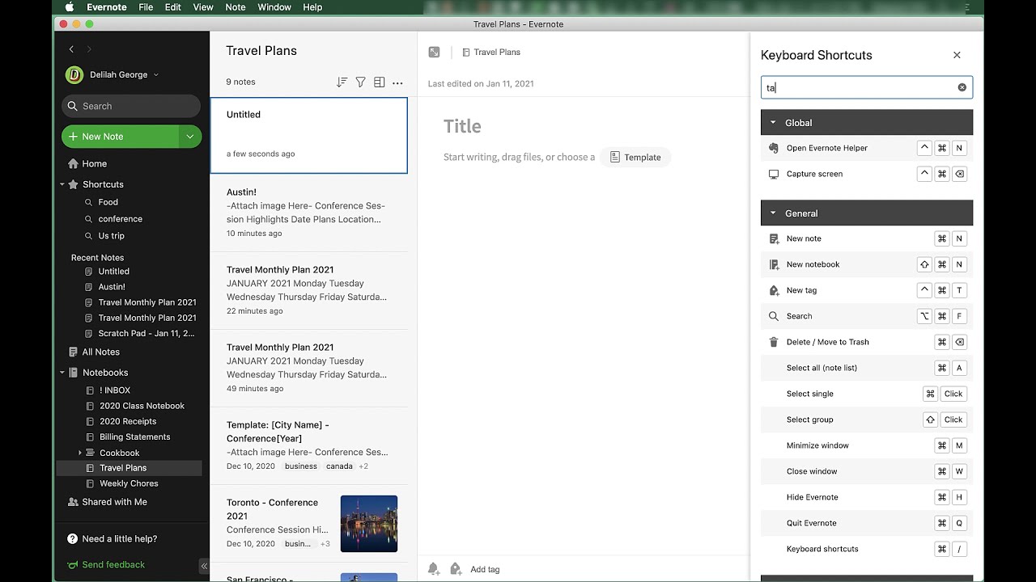
Task: Open the File menu
Action: [x=146, y=7]
